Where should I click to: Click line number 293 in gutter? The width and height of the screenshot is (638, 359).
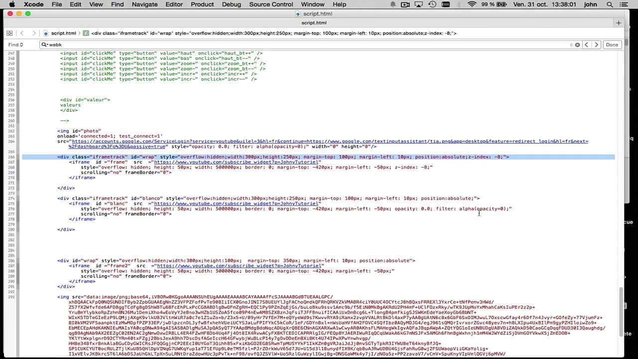11,297
